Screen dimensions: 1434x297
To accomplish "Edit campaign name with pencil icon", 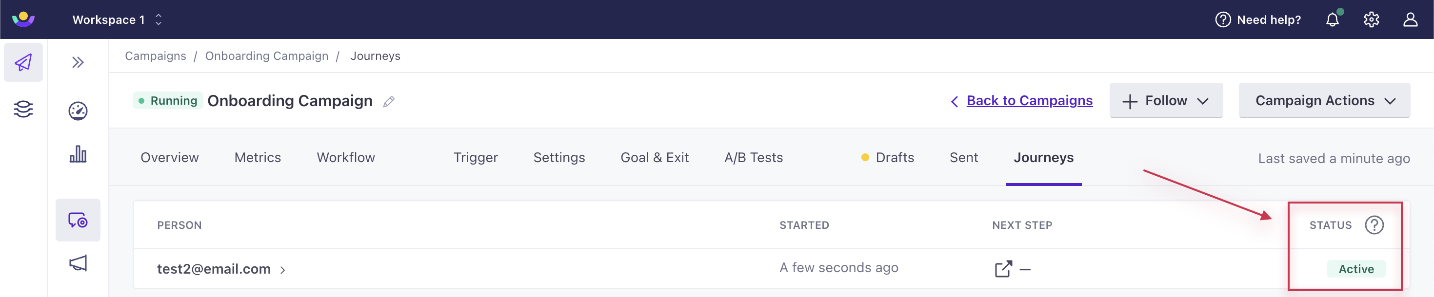I will pos(389,101).
